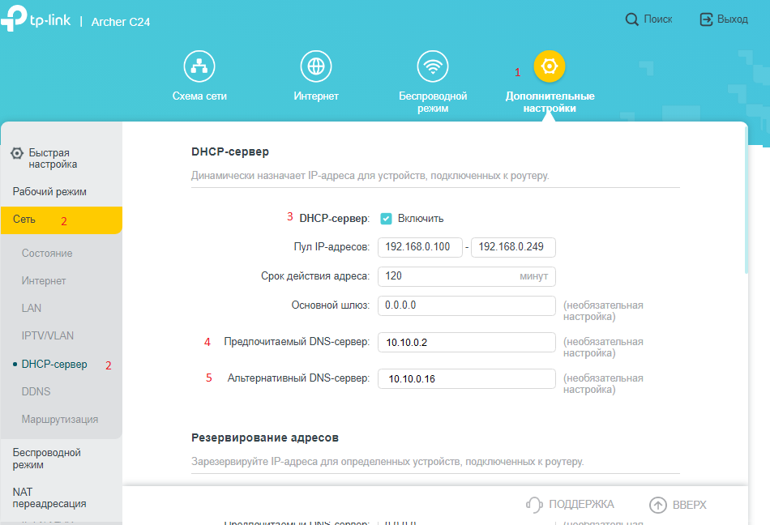Image resolution: width=770 pixels, height=525 pixels.
Task: Open Интернет submenu item in sidebar
Action: coord(44,280)
